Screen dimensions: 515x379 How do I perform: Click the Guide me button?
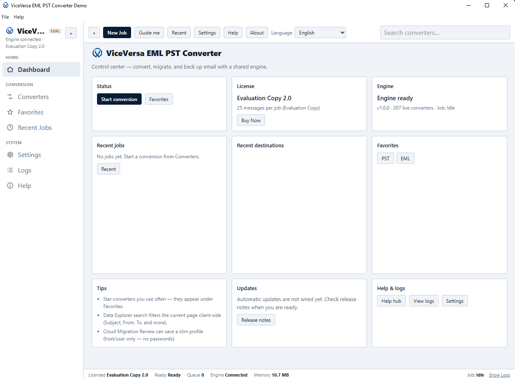[x=149, y=33]
